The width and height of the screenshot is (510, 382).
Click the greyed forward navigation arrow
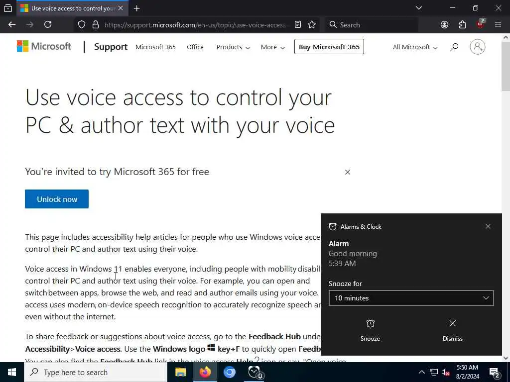29,25
